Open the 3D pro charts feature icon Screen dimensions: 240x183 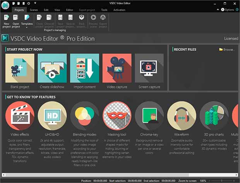click(214, 116)
